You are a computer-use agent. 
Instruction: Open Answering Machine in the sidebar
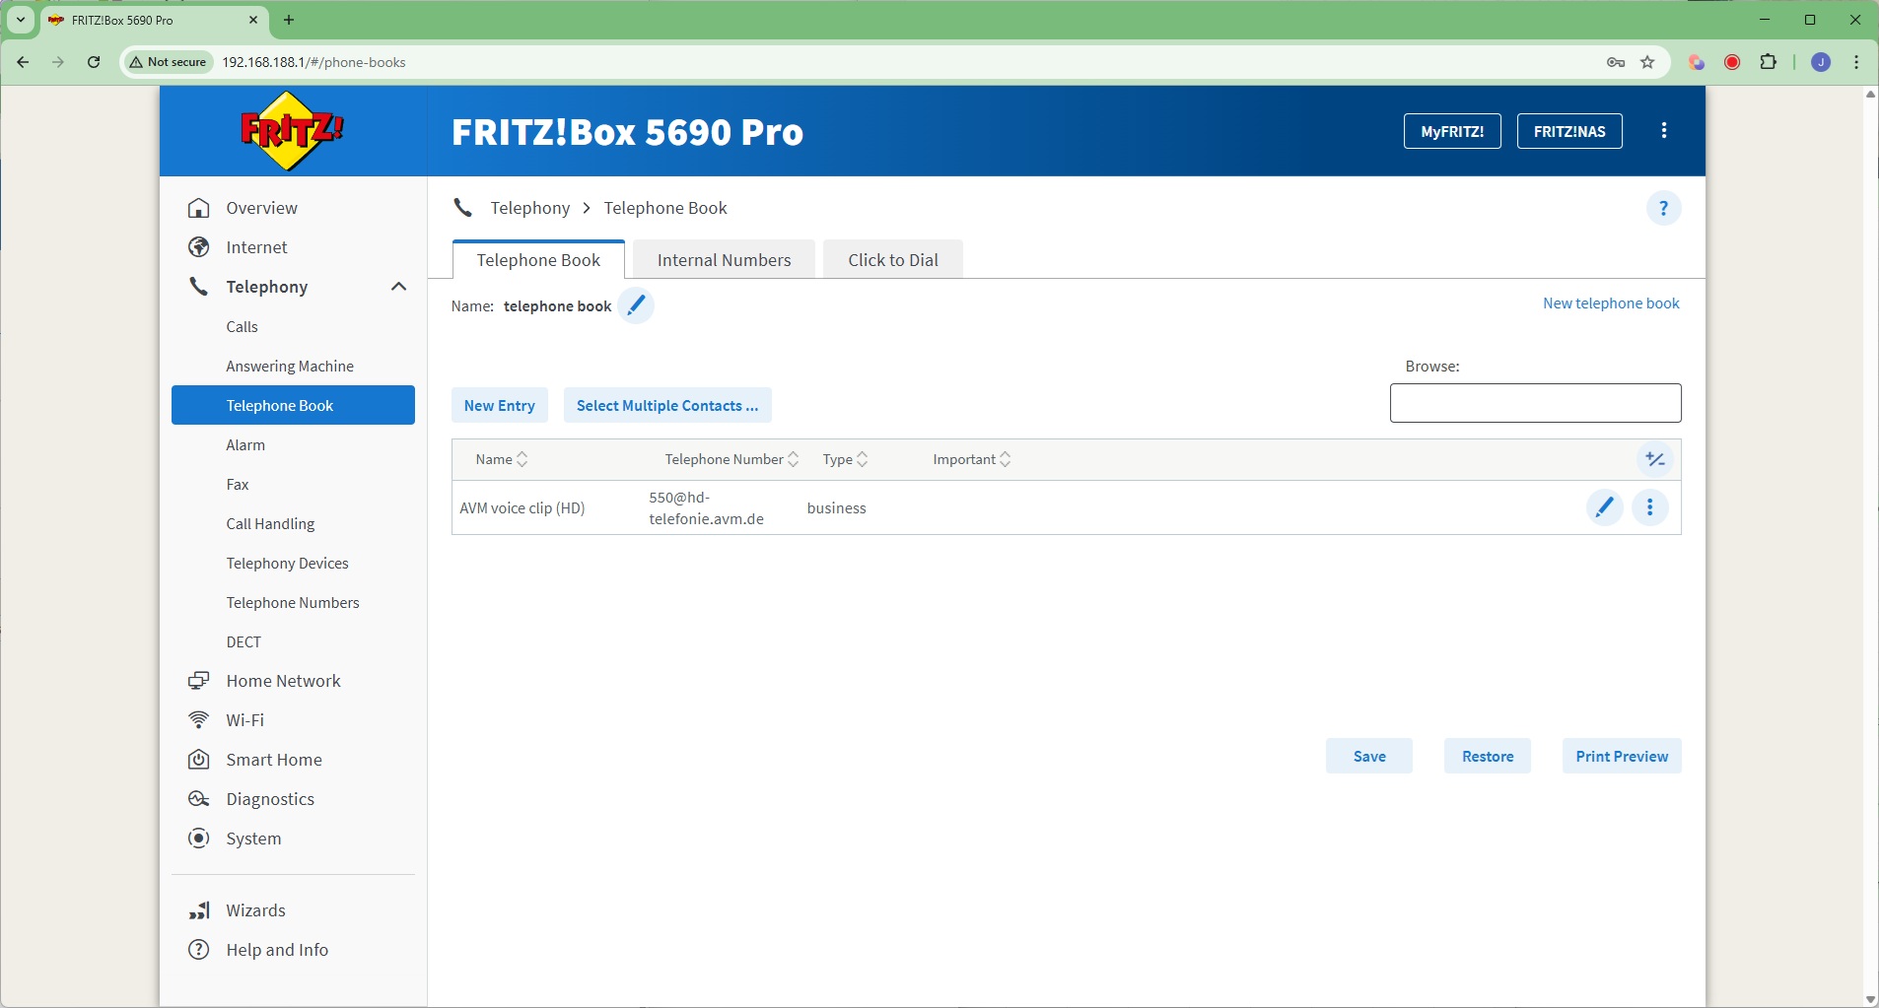pos(290,366)
